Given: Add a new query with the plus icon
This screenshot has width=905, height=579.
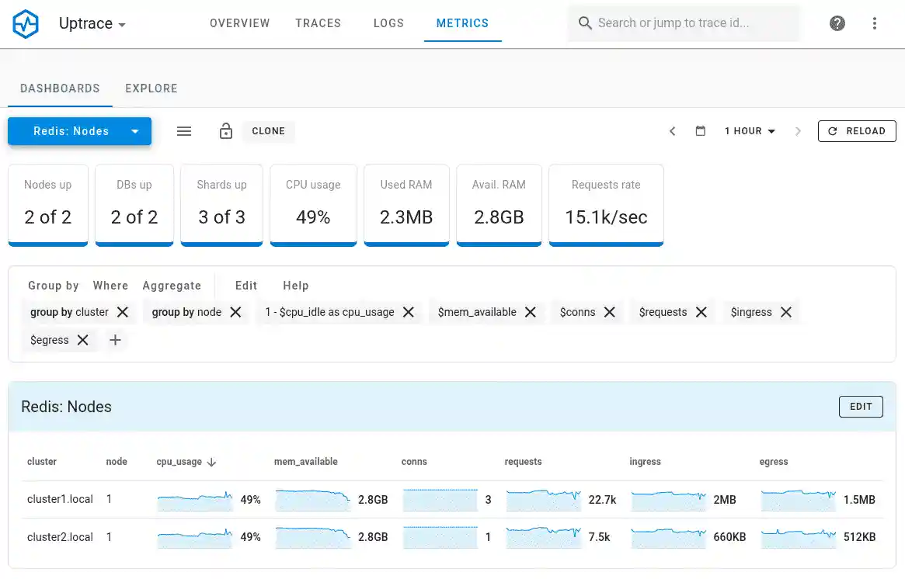Looking at the screenshot, I should (x=116, y=340).
